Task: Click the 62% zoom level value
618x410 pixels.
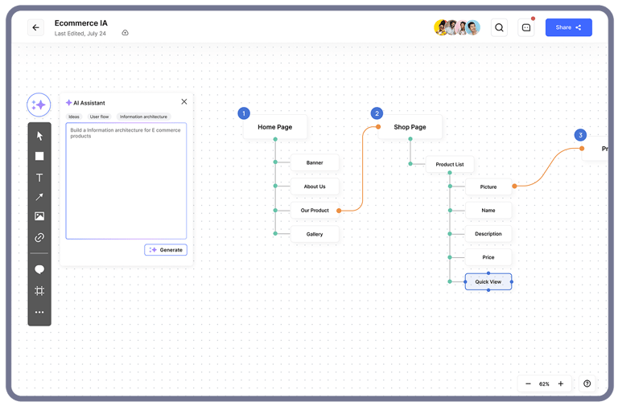Action: (544, 384)
